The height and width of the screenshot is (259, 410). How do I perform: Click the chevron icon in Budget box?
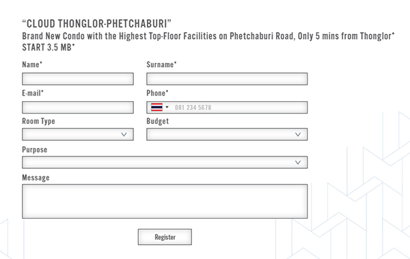298,135
